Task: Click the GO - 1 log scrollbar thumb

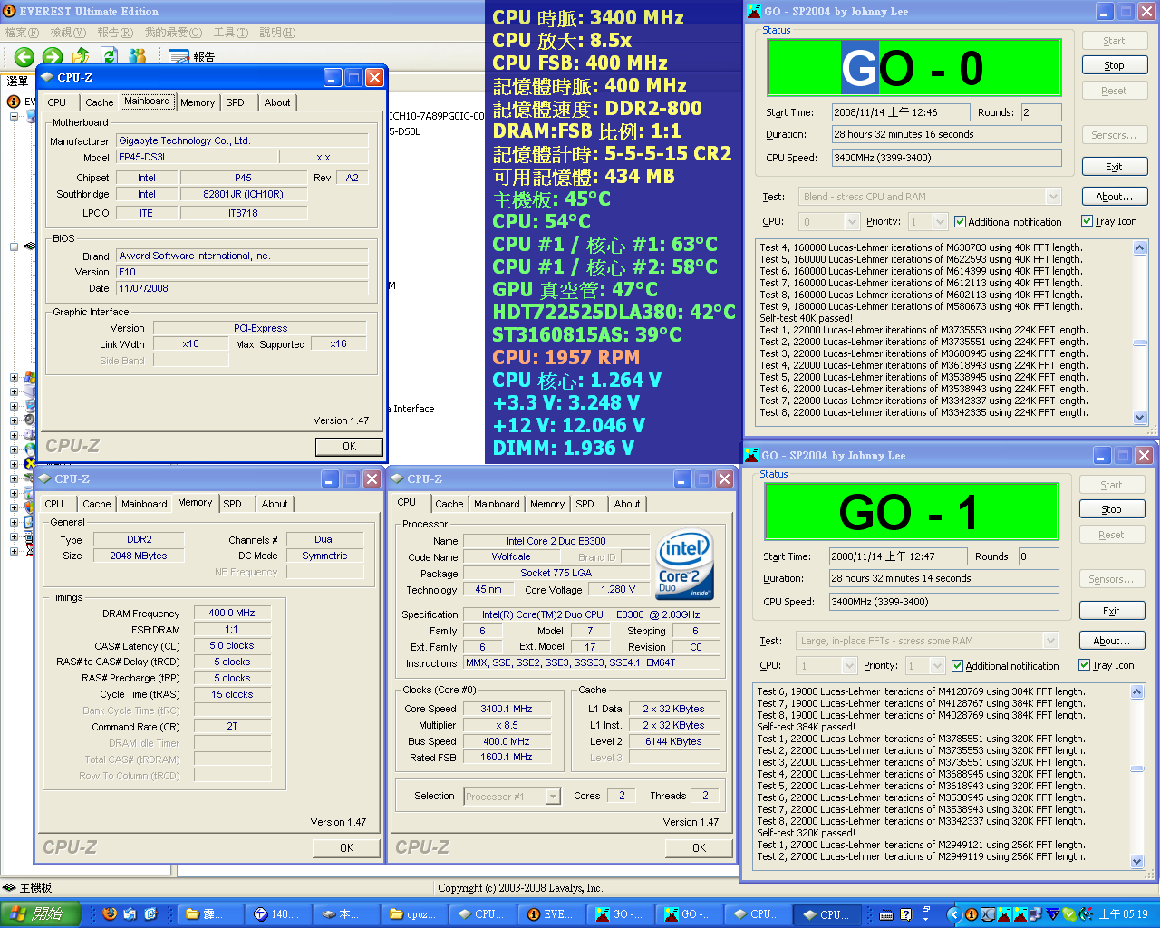Action: coord(1137,768)
